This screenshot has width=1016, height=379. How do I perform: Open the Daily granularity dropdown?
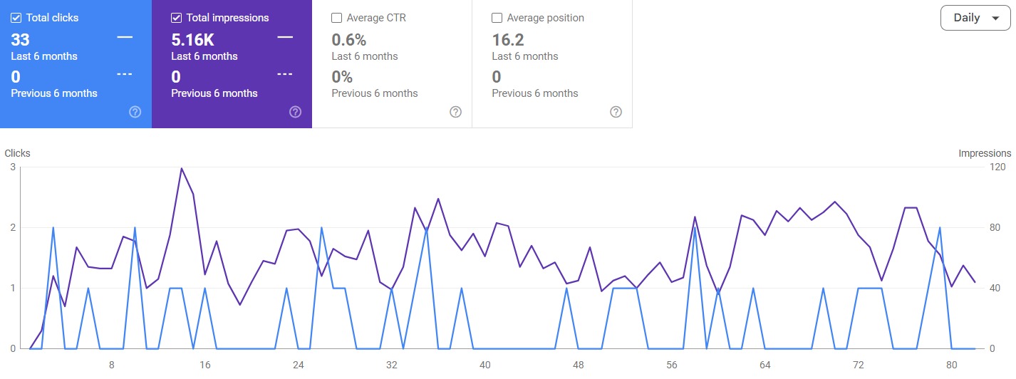975,18
